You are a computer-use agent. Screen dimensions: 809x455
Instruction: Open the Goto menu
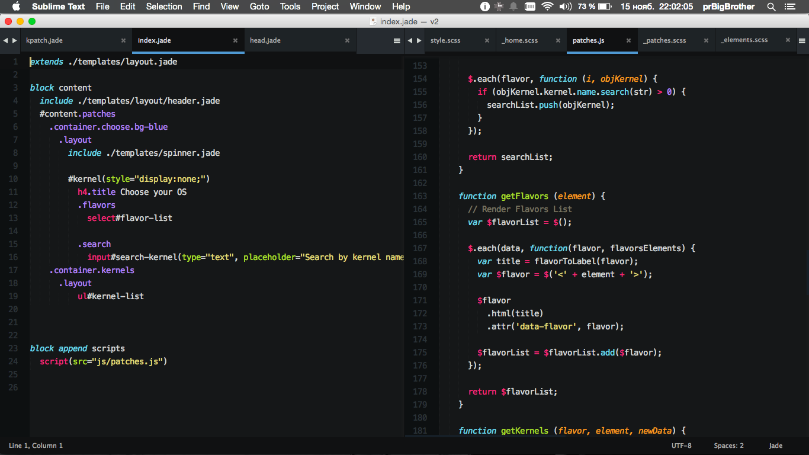(259, 7)
